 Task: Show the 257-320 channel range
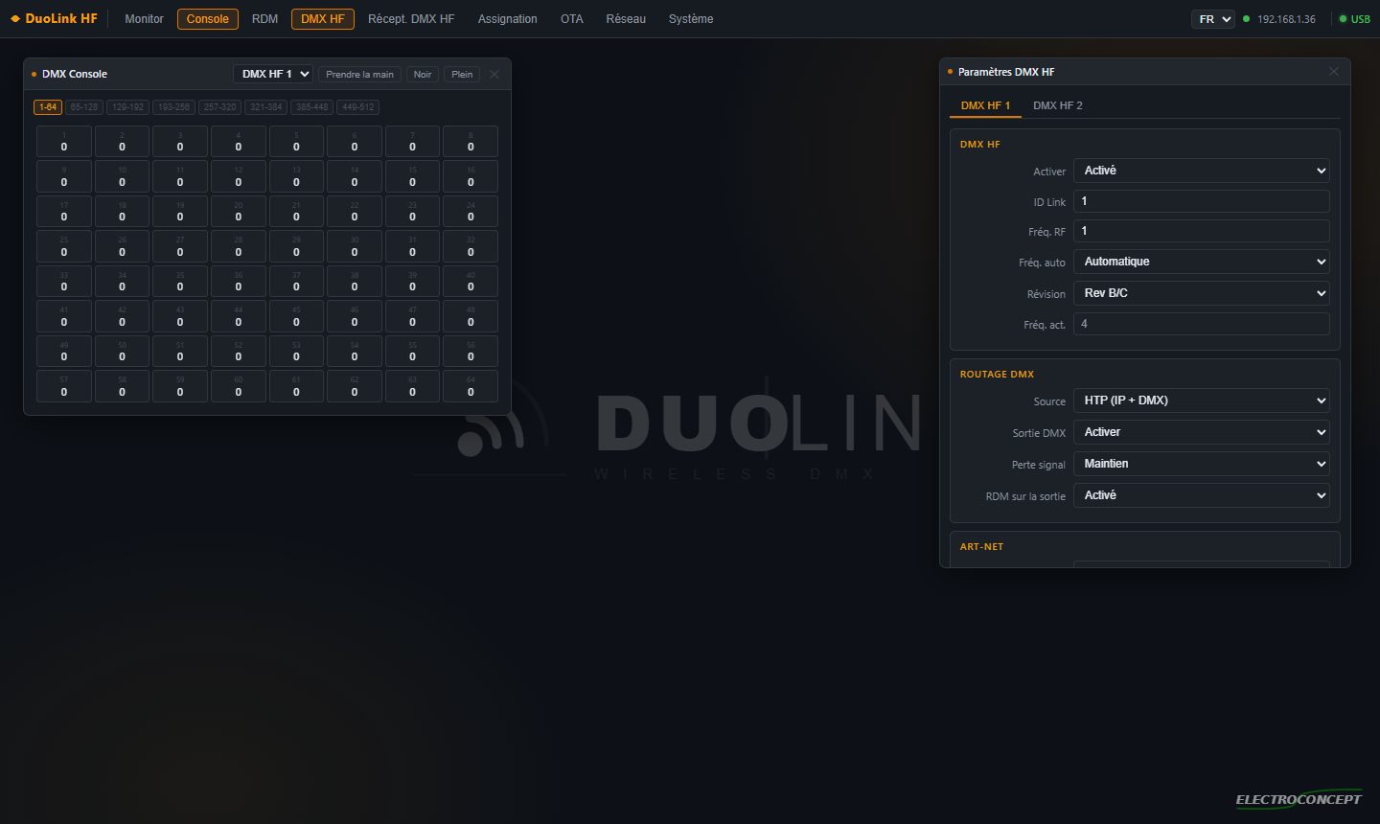click(x=219, y=107)
